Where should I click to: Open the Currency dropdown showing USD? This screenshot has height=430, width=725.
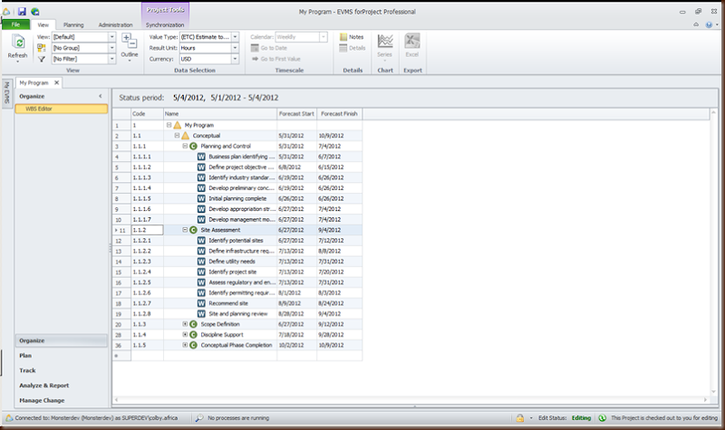[235, 59]
